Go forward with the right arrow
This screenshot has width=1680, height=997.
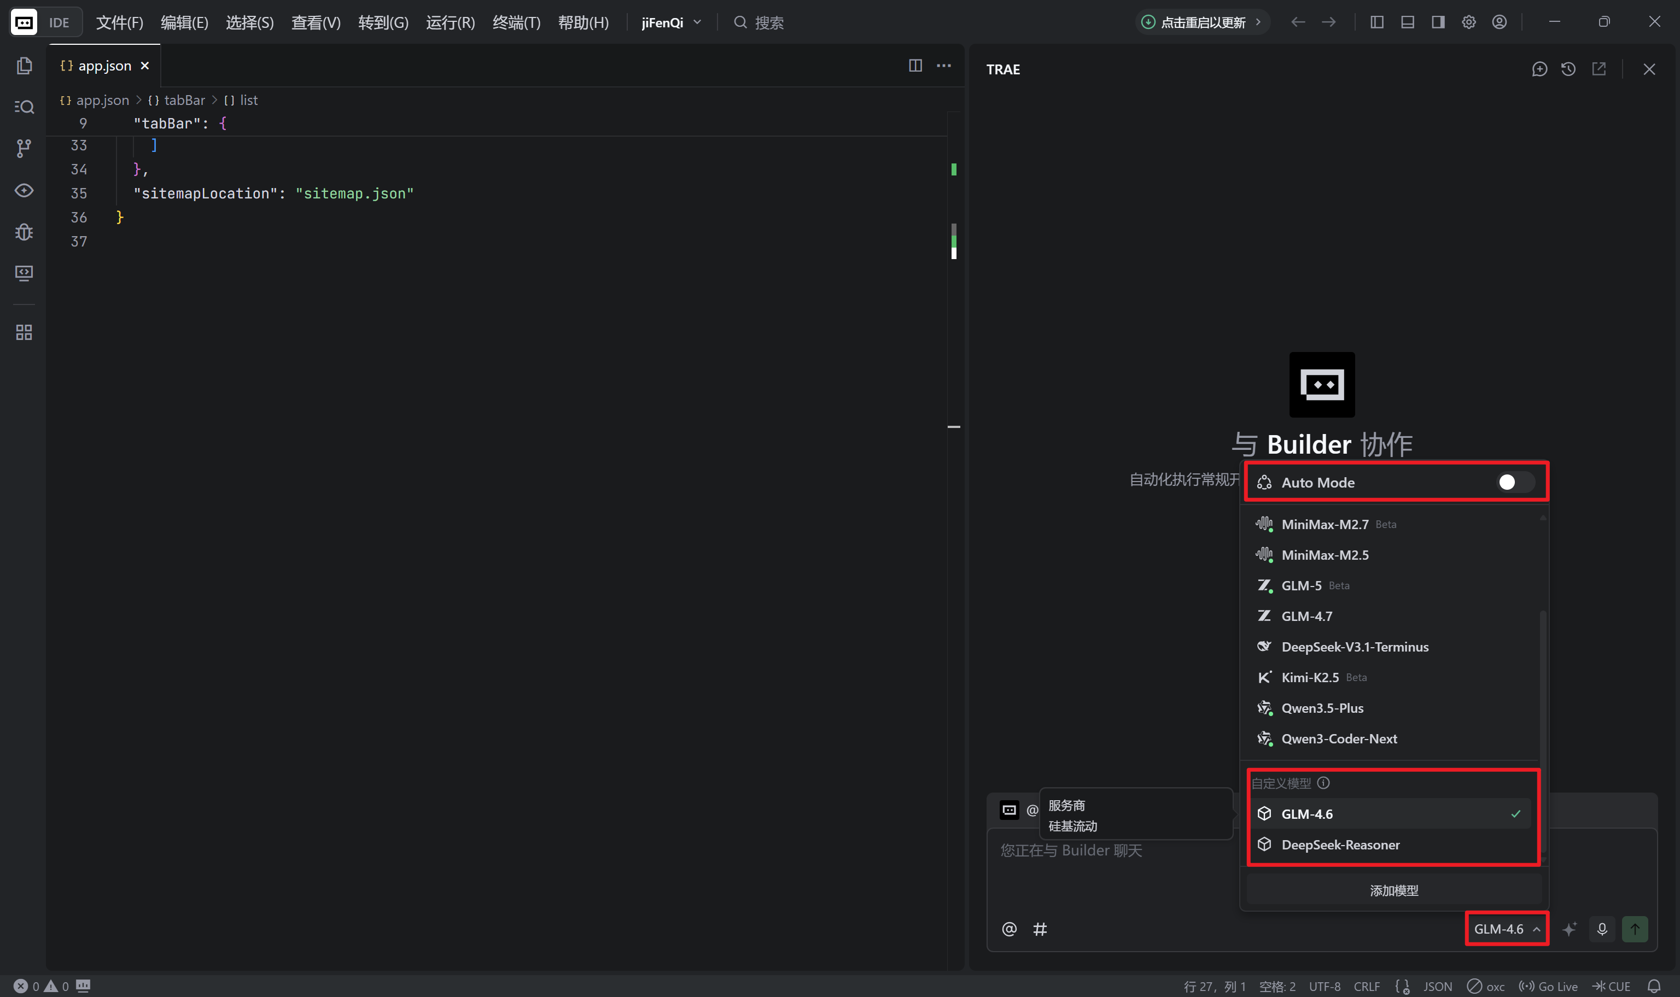(1328, 22)
